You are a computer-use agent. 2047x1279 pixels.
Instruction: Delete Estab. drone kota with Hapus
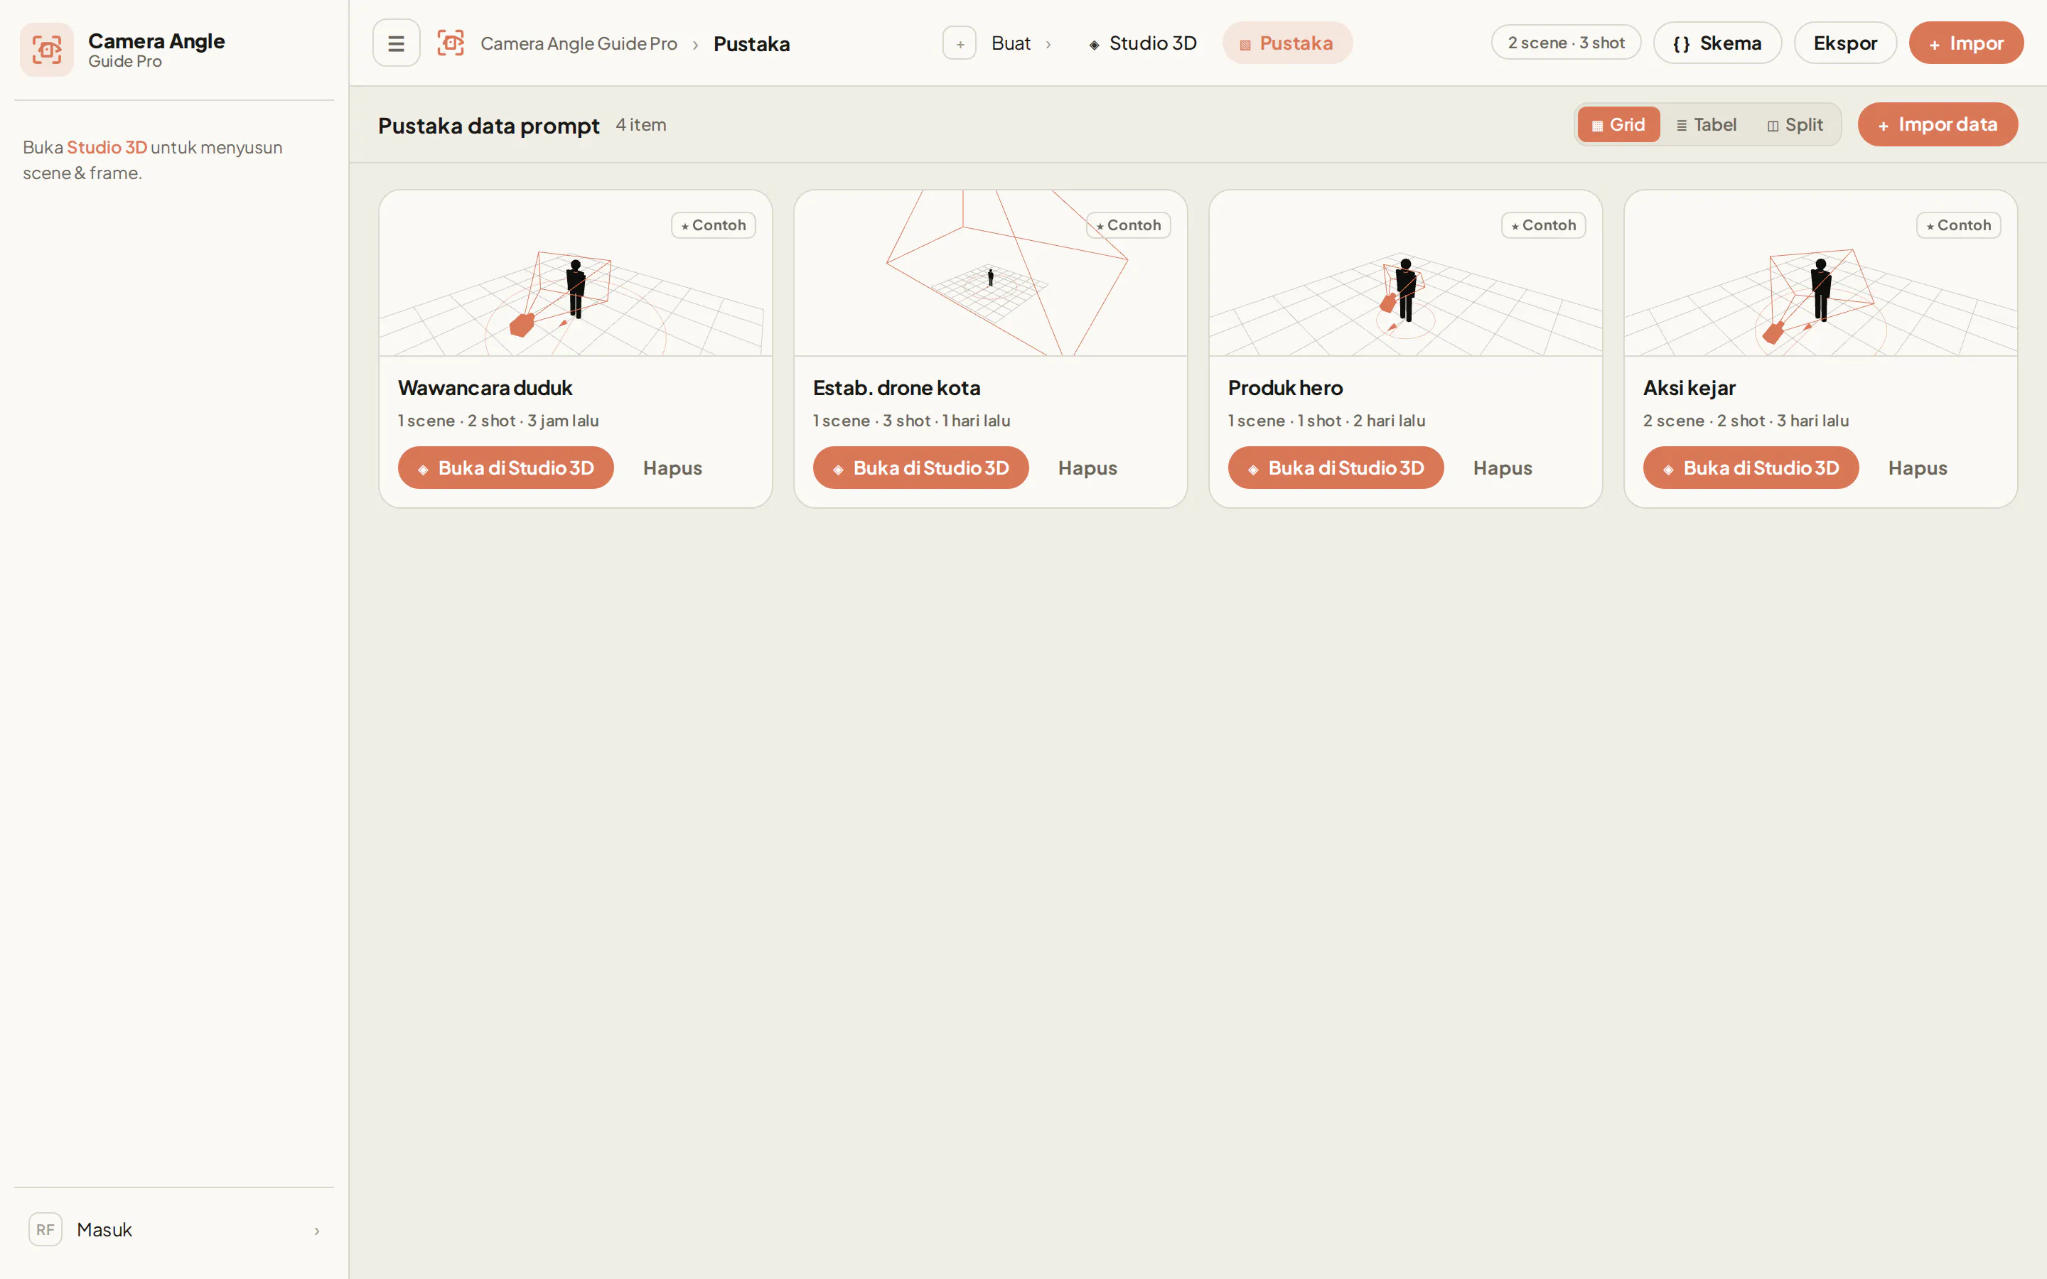pos(1087,468)
